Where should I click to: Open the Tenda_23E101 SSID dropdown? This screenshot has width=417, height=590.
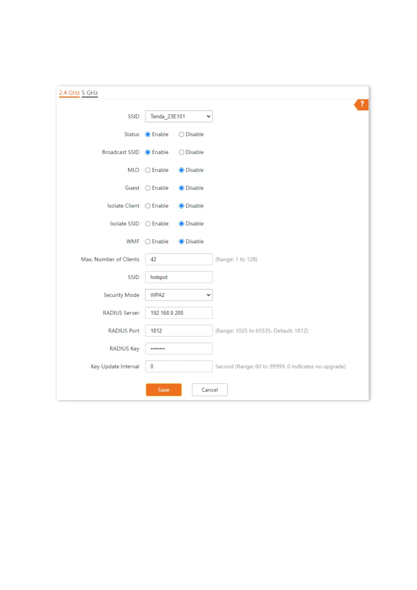point(179,117)
